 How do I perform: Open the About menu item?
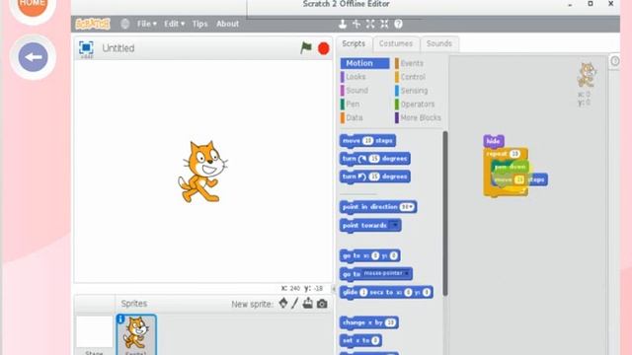pos(227,24)
